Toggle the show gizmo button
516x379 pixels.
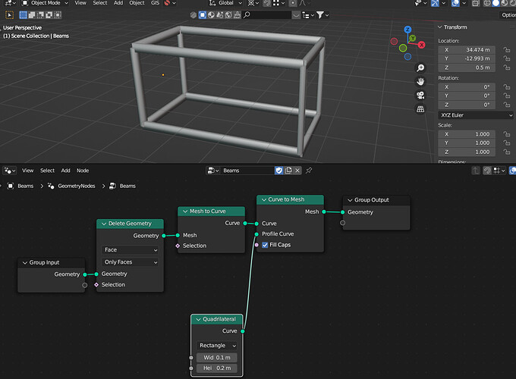click(x=435, y=3)
